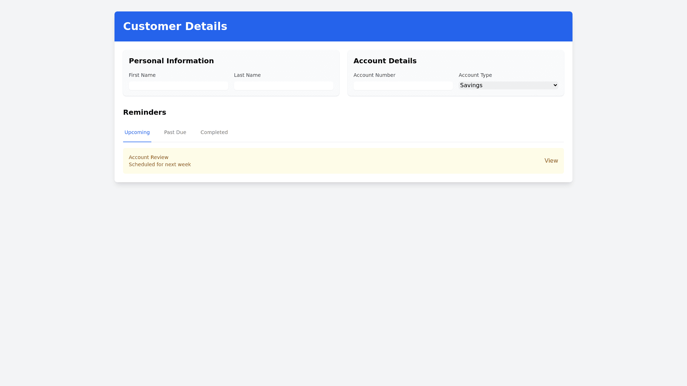The image size is (687, 386).
Task: Click the Account Details heading
Action: (x=385, y=61)
